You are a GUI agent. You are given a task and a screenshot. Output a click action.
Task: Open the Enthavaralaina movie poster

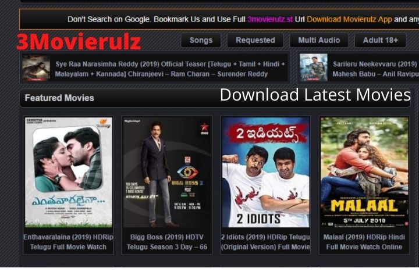tap(69, 172)
